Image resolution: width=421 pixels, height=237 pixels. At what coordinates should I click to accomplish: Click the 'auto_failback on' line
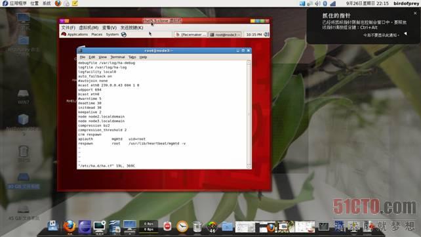pyautogui.click(x=95, y=76)
